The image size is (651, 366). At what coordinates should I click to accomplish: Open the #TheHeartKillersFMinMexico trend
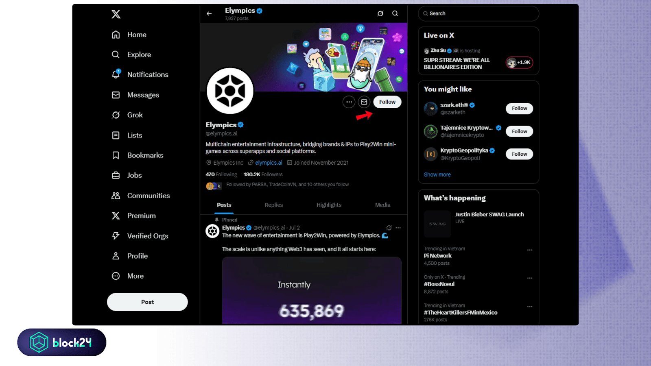(x=461, y=313)
